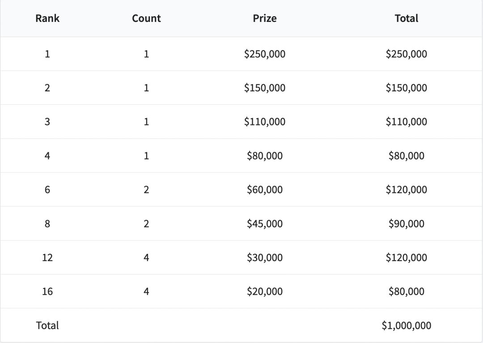Click the $30,000 prize cell
This screenshot has width=483, height=343.
pyautogui.click(x=265, y=257)
